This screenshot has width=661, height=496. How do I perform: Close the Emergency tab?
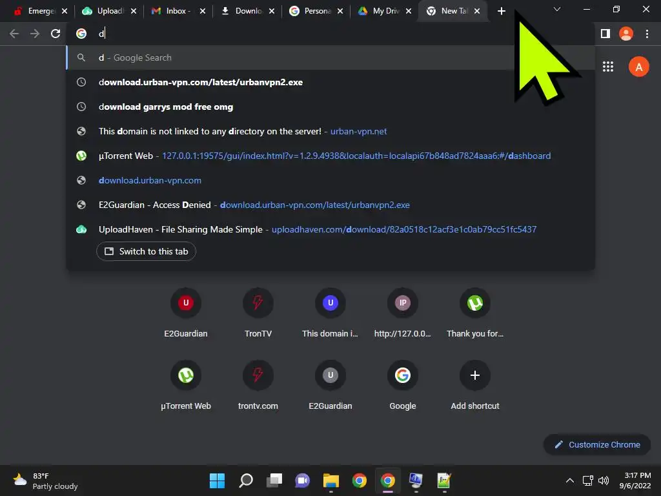point(65,11)
